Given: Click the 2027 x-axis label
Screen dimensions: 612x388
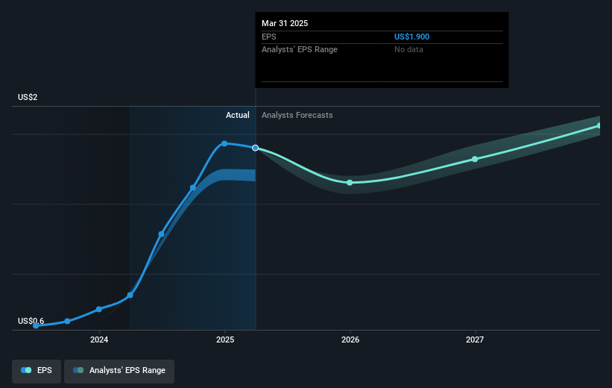Looking at the screenshot, I should pos(475,339).
